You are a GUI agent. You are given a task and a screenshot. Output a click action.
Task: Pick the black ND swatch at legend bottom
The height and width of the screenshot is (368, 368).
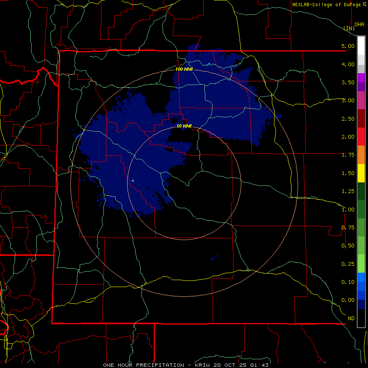pyautogui.click(x=361, y=318)
